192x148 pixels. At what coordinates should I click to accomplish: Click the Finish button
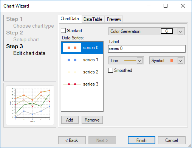pyautogui.click(x=141, y=140)
